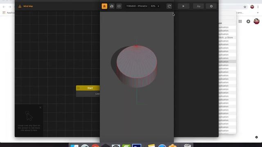Image resolution: width=262 pixels, height=147 pixels.
Task: Open the code braces view icon
Action: [119, 6]
